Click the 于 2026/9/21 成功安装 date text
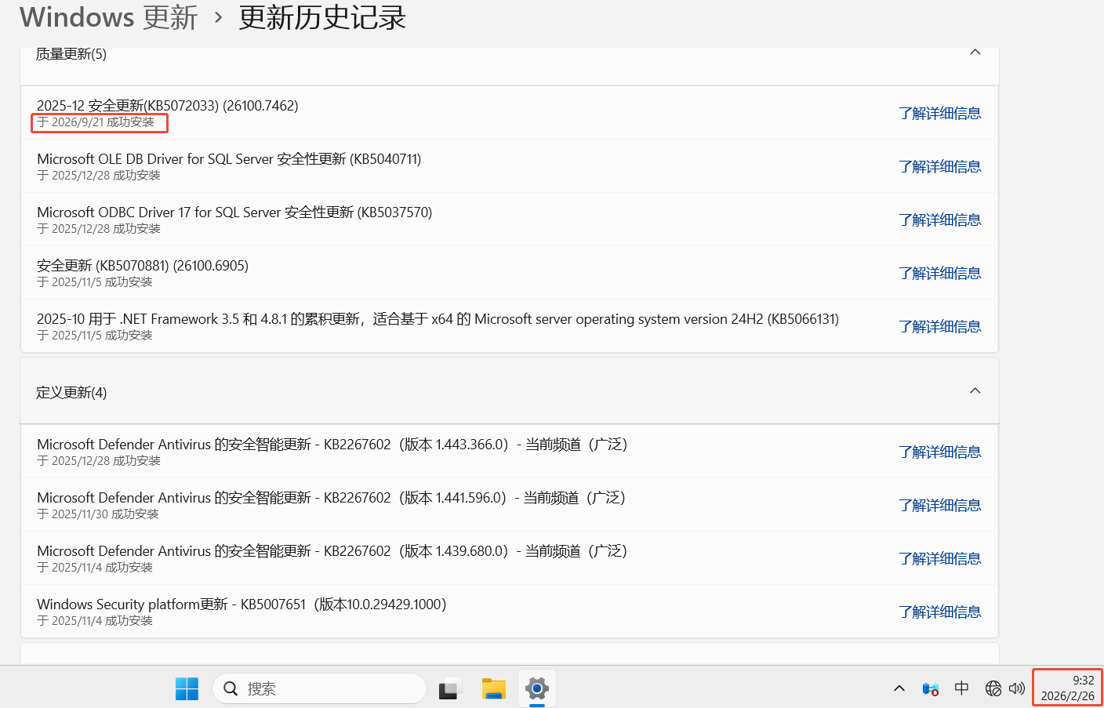The image size is (1104, 708). click(x=96, y=122)
